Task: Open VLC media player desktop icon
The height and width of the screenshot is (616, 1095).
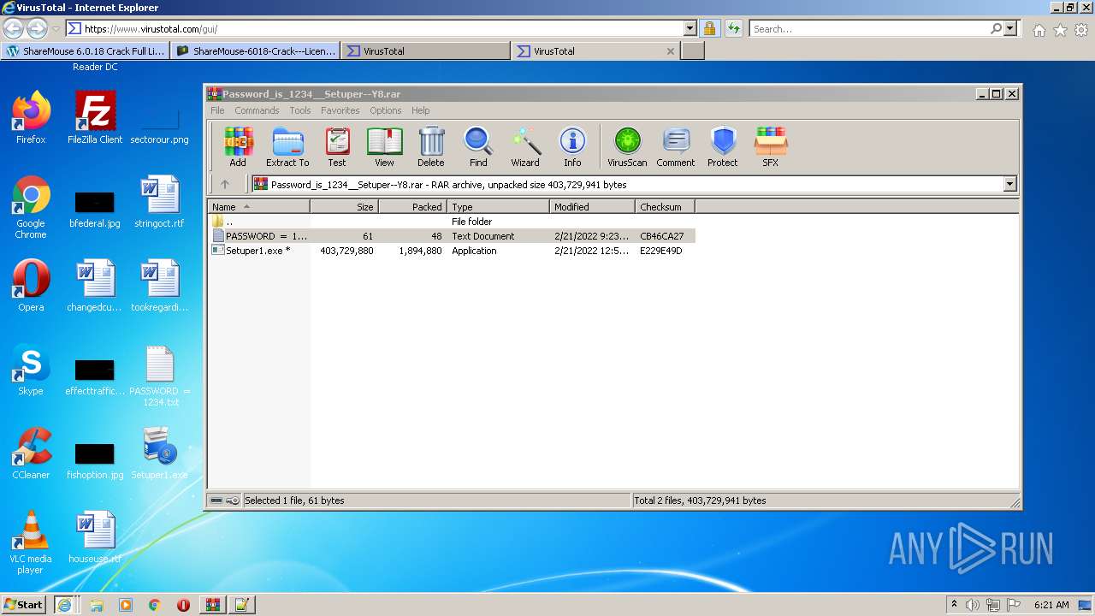Action: coord(31,542)
